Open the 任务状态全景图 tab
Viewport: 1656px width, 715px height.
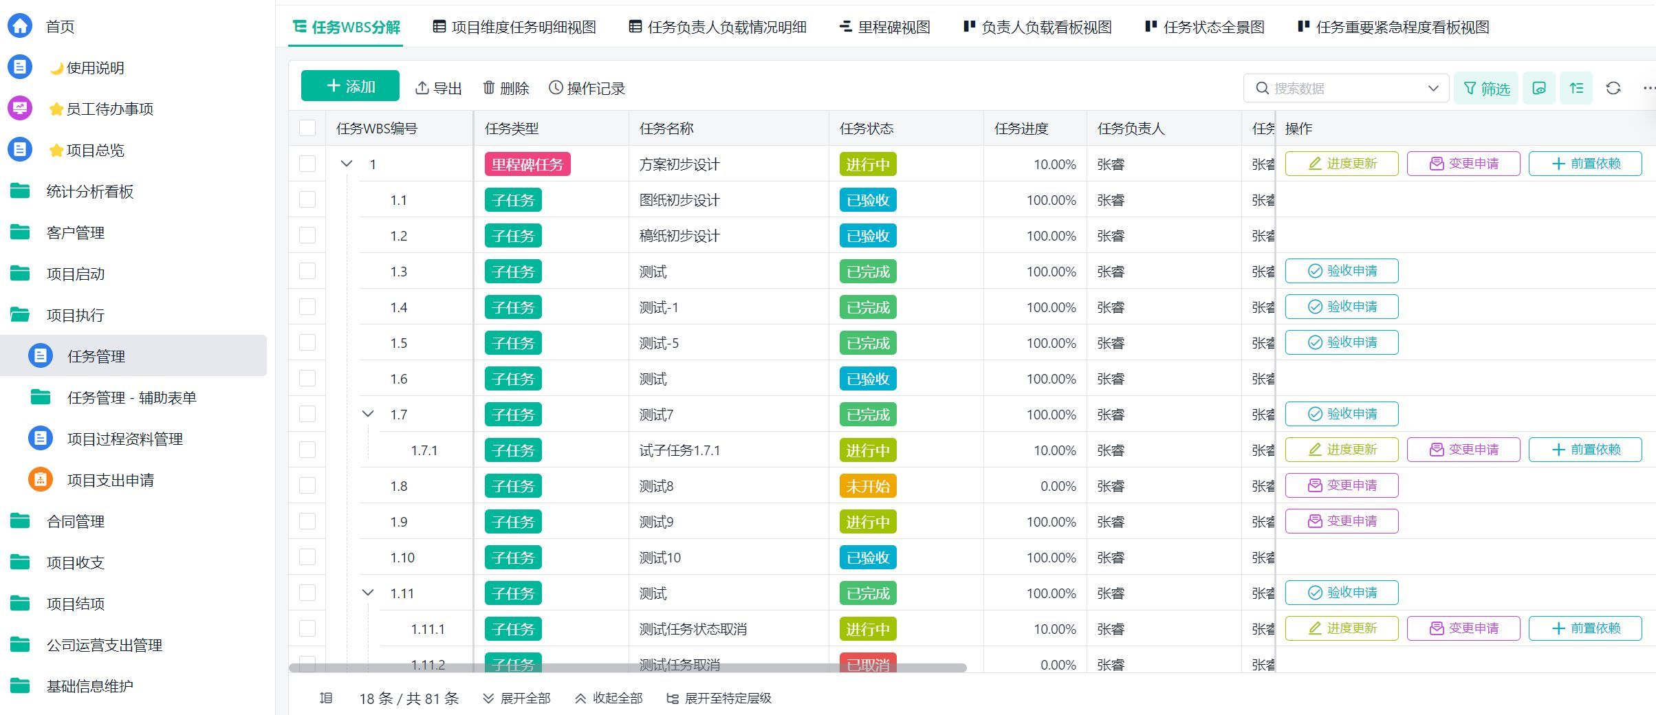click(1205, 27)
